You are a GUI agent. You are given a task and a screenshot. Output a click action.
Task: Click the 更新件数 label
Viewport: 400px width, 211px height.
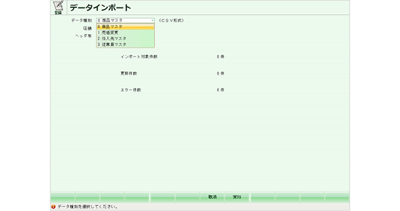coord(129,73)
